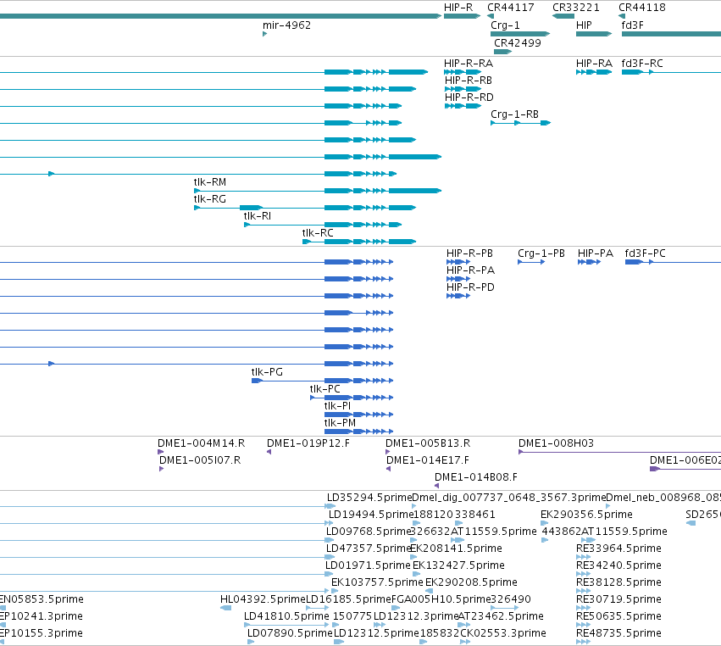Select the fd3F-RC transcript label
Viewport: 721px width, 646px height.
coord(642,64)
